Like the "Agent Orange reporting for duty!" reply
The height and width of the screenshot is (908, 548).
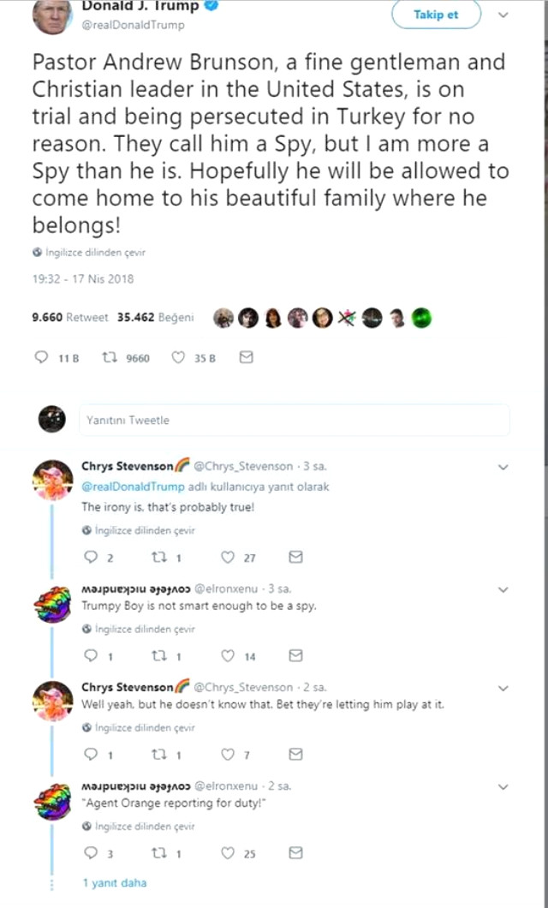[228, 853]
